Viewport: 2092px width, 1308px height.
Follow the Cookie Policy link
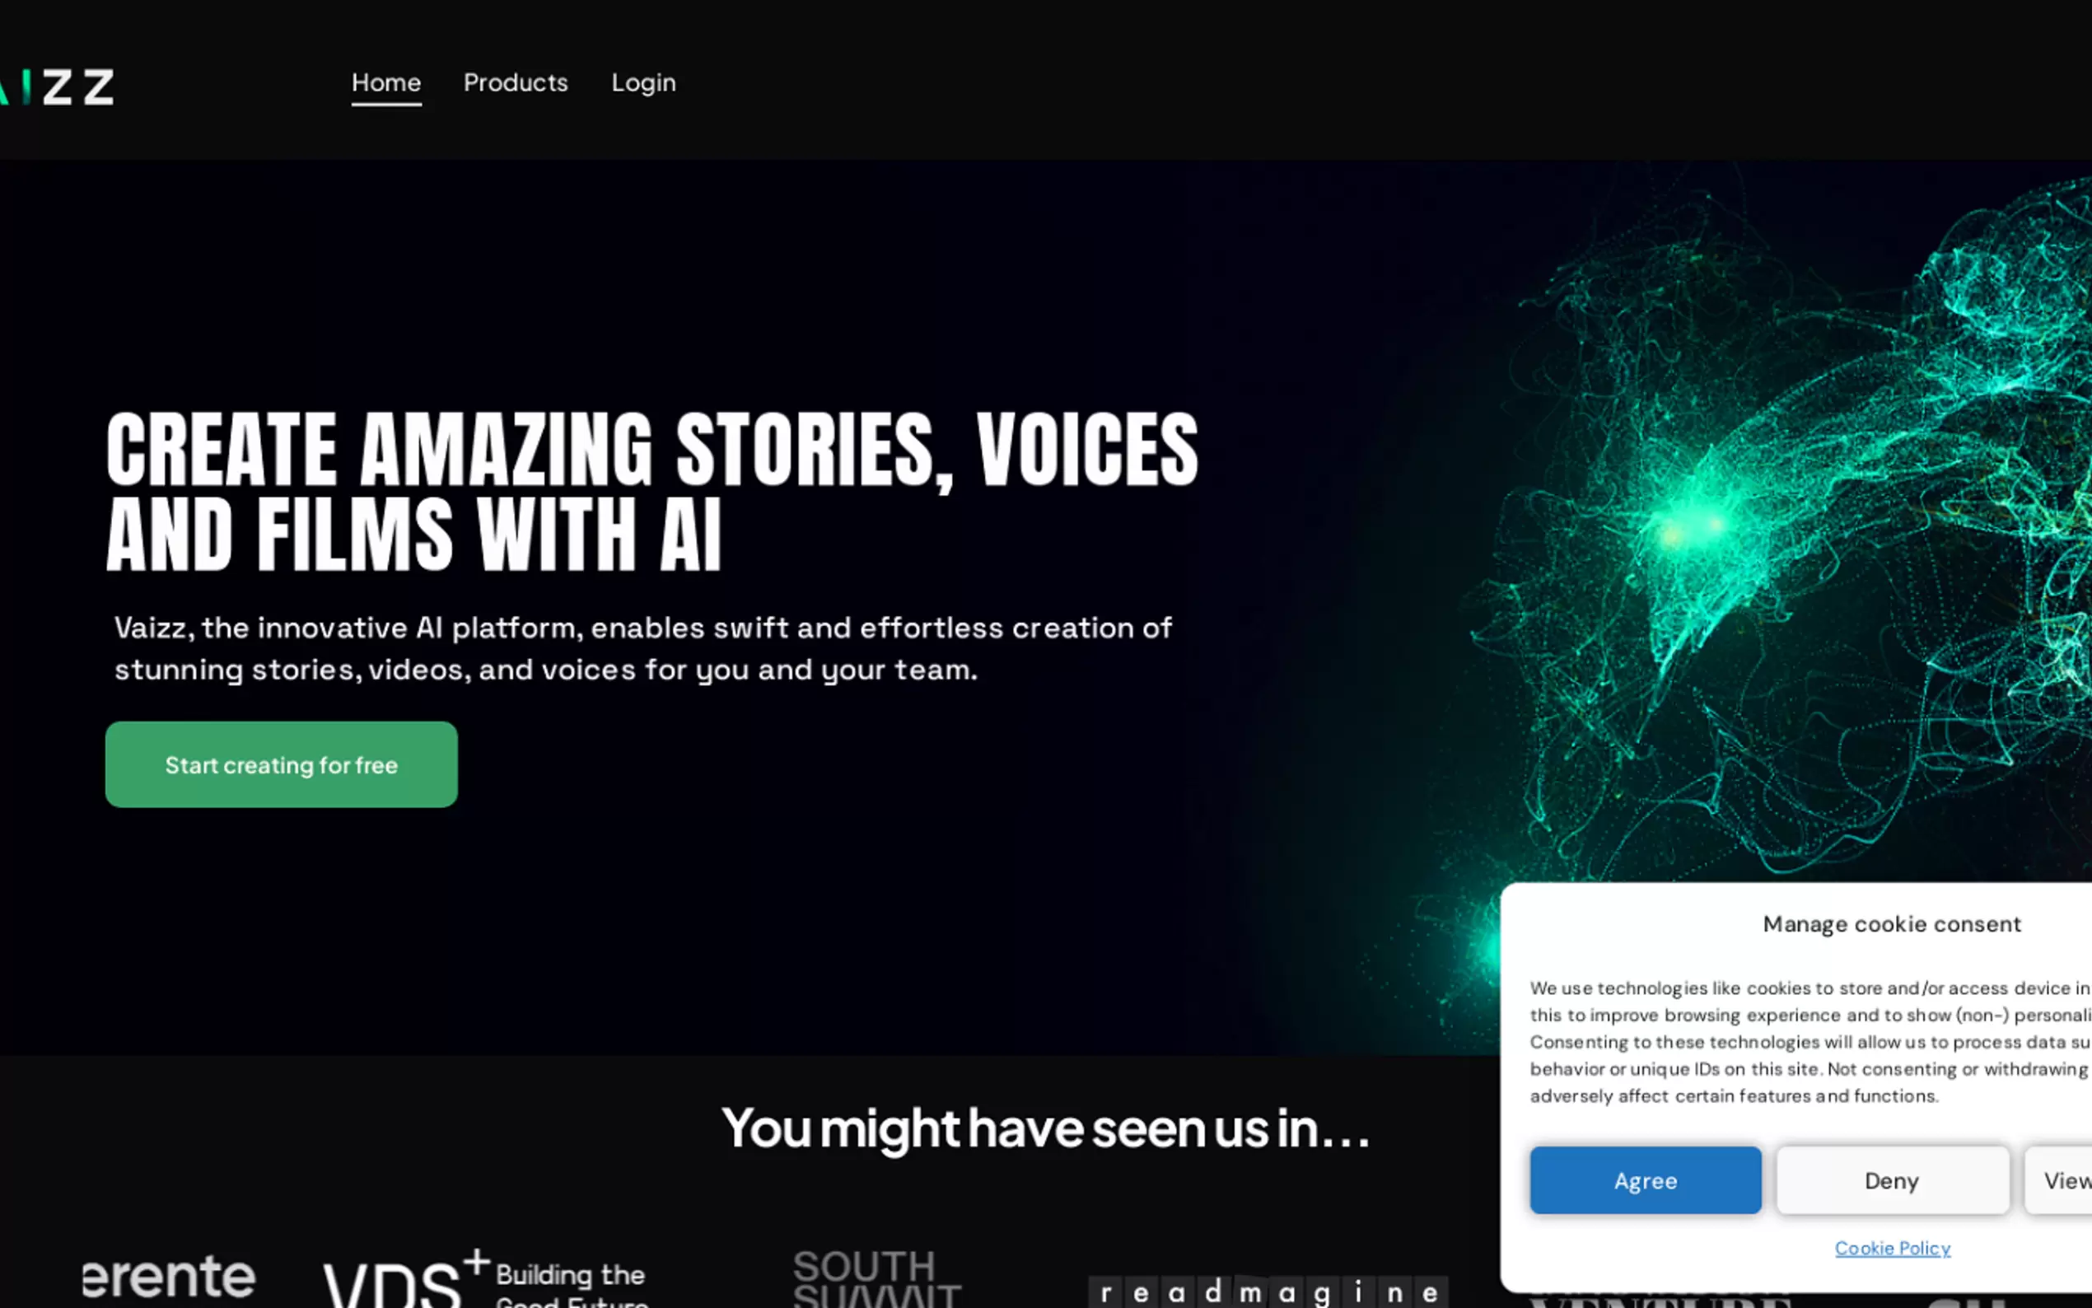point(1892,1249)
